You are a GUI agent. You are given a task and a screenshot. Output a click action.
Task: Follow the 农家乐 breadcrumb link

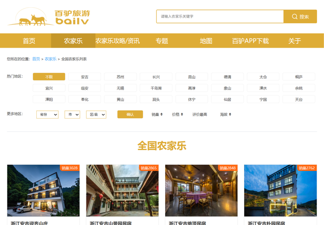(x=51, y=59)
